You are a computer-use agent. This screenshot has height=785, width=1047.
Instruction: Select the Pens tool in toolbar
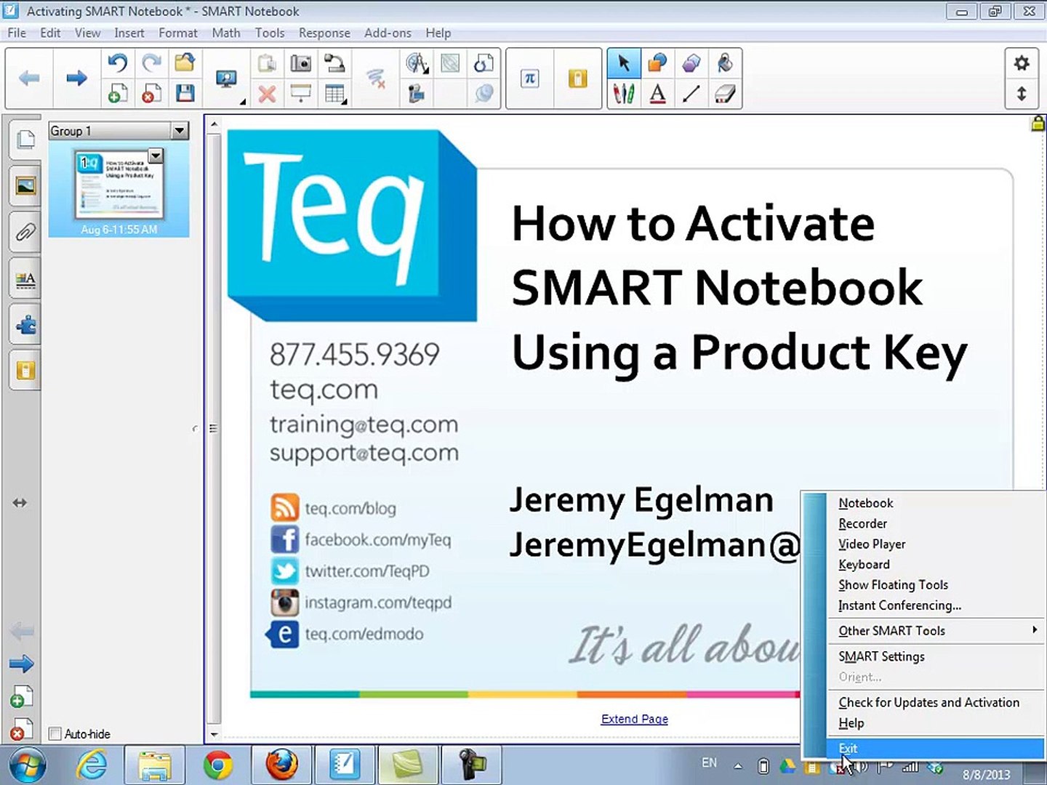pyautogui.click(x=624, y=94)
